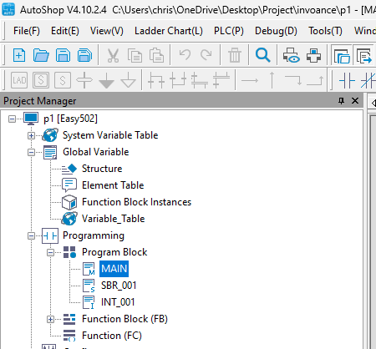
Task: Click the LAD ladder view icon
Action: pyautogui.click(x=19, y=80)
